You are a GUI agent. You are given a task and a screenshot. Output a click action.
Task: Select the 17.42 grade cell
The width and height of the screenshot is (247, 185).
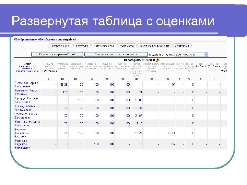click(139, 123)
